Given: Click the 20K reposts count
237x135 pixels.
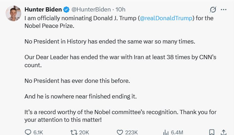Looking at the screenshot, I should [84, 133].
